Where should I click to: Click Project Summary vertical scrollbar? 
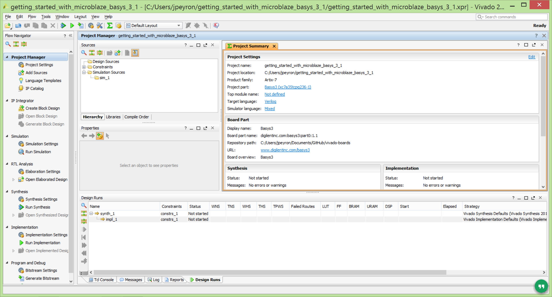(x=543, y=96)
